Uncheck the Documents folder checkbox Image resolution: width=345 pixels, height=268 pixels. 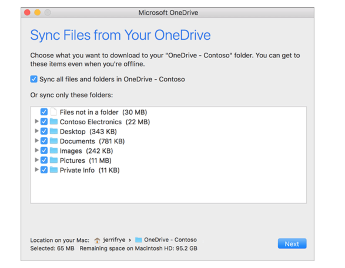click(x=44, y=141)
